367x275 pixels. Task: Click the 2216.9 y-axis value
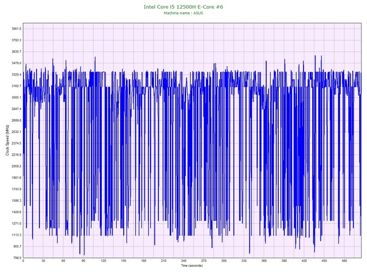16,155
